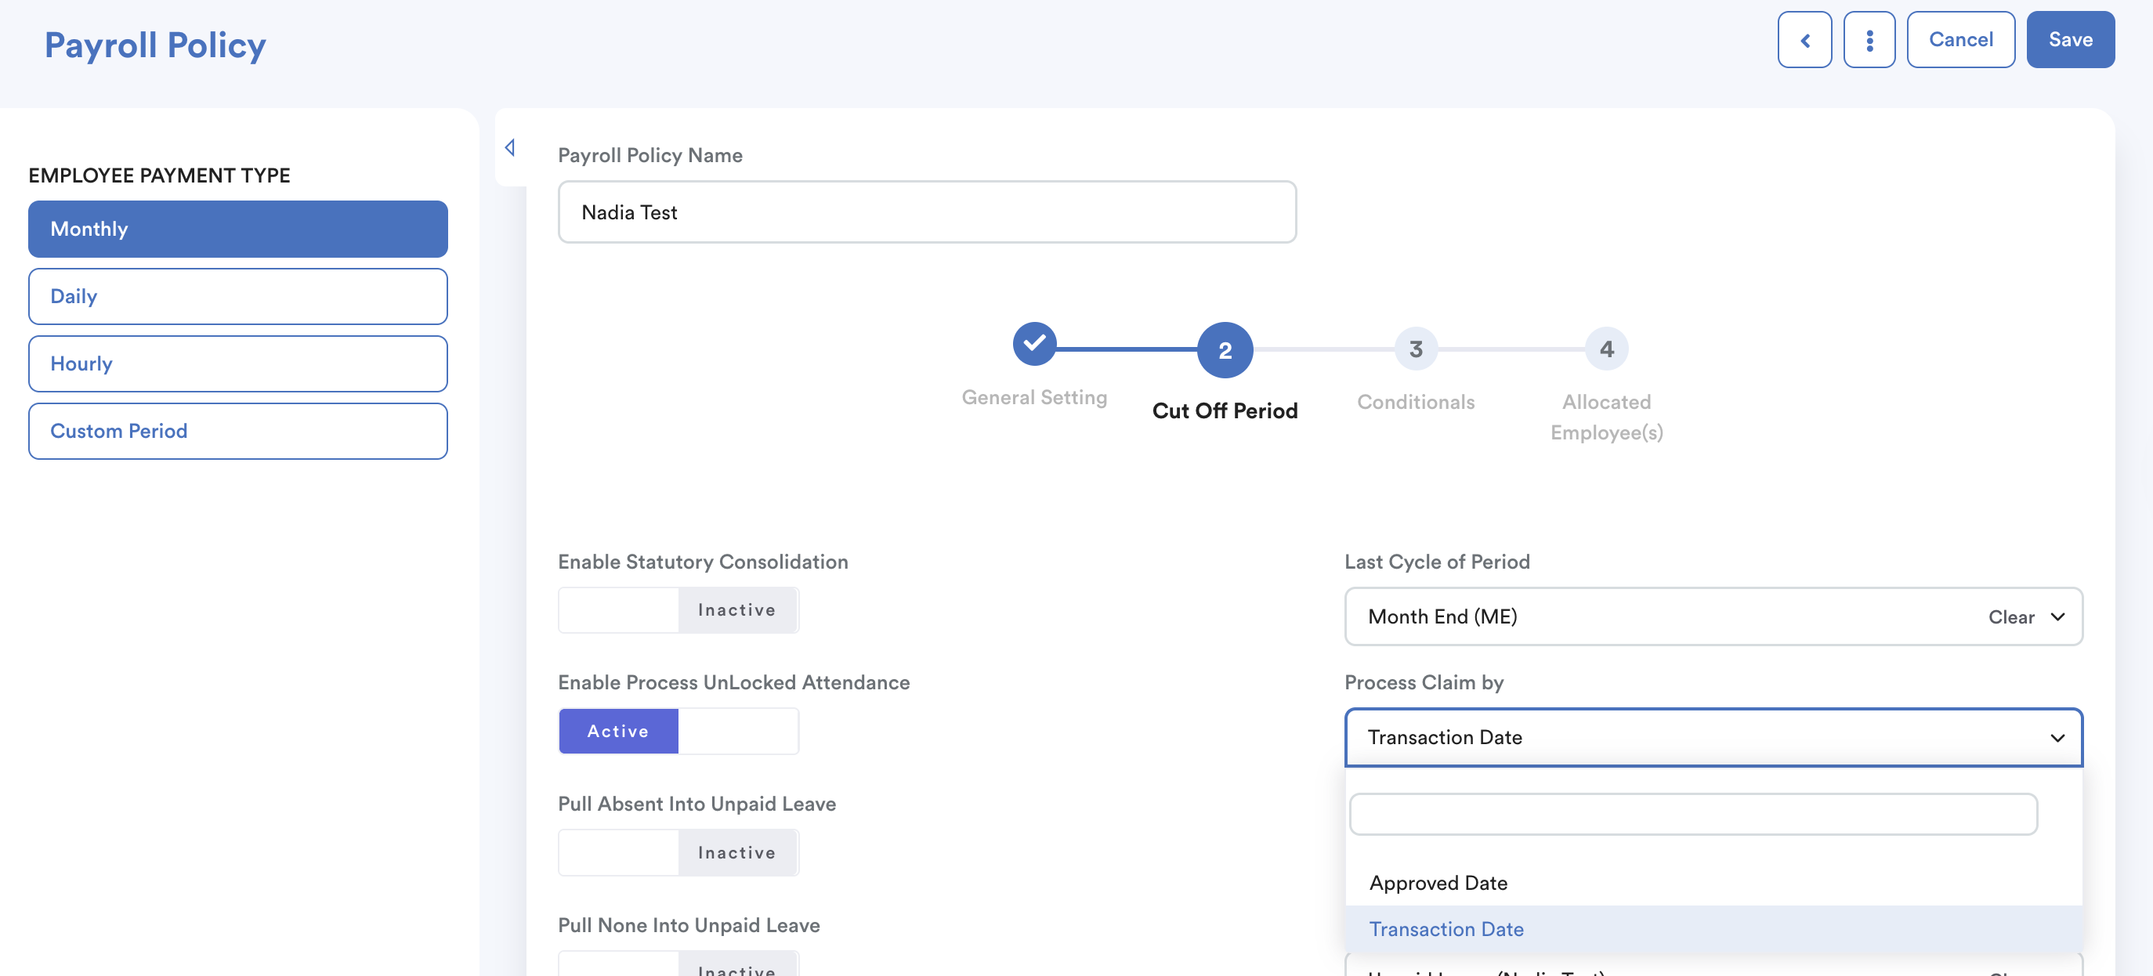The width and height of the screenshot is (2153, 976).
Task: Click the Cancel button
Action: click(1960, 39)
